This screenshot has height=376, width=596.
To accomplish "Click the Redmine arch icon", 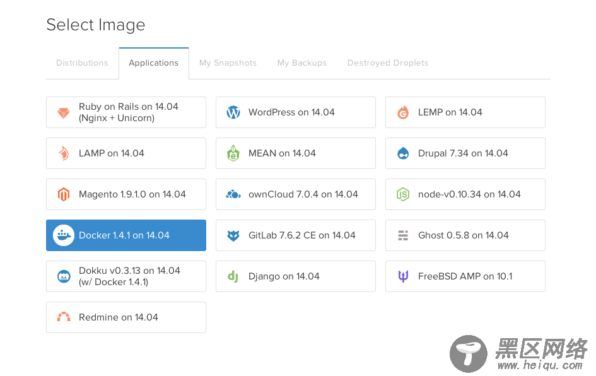I will [64, 317].
